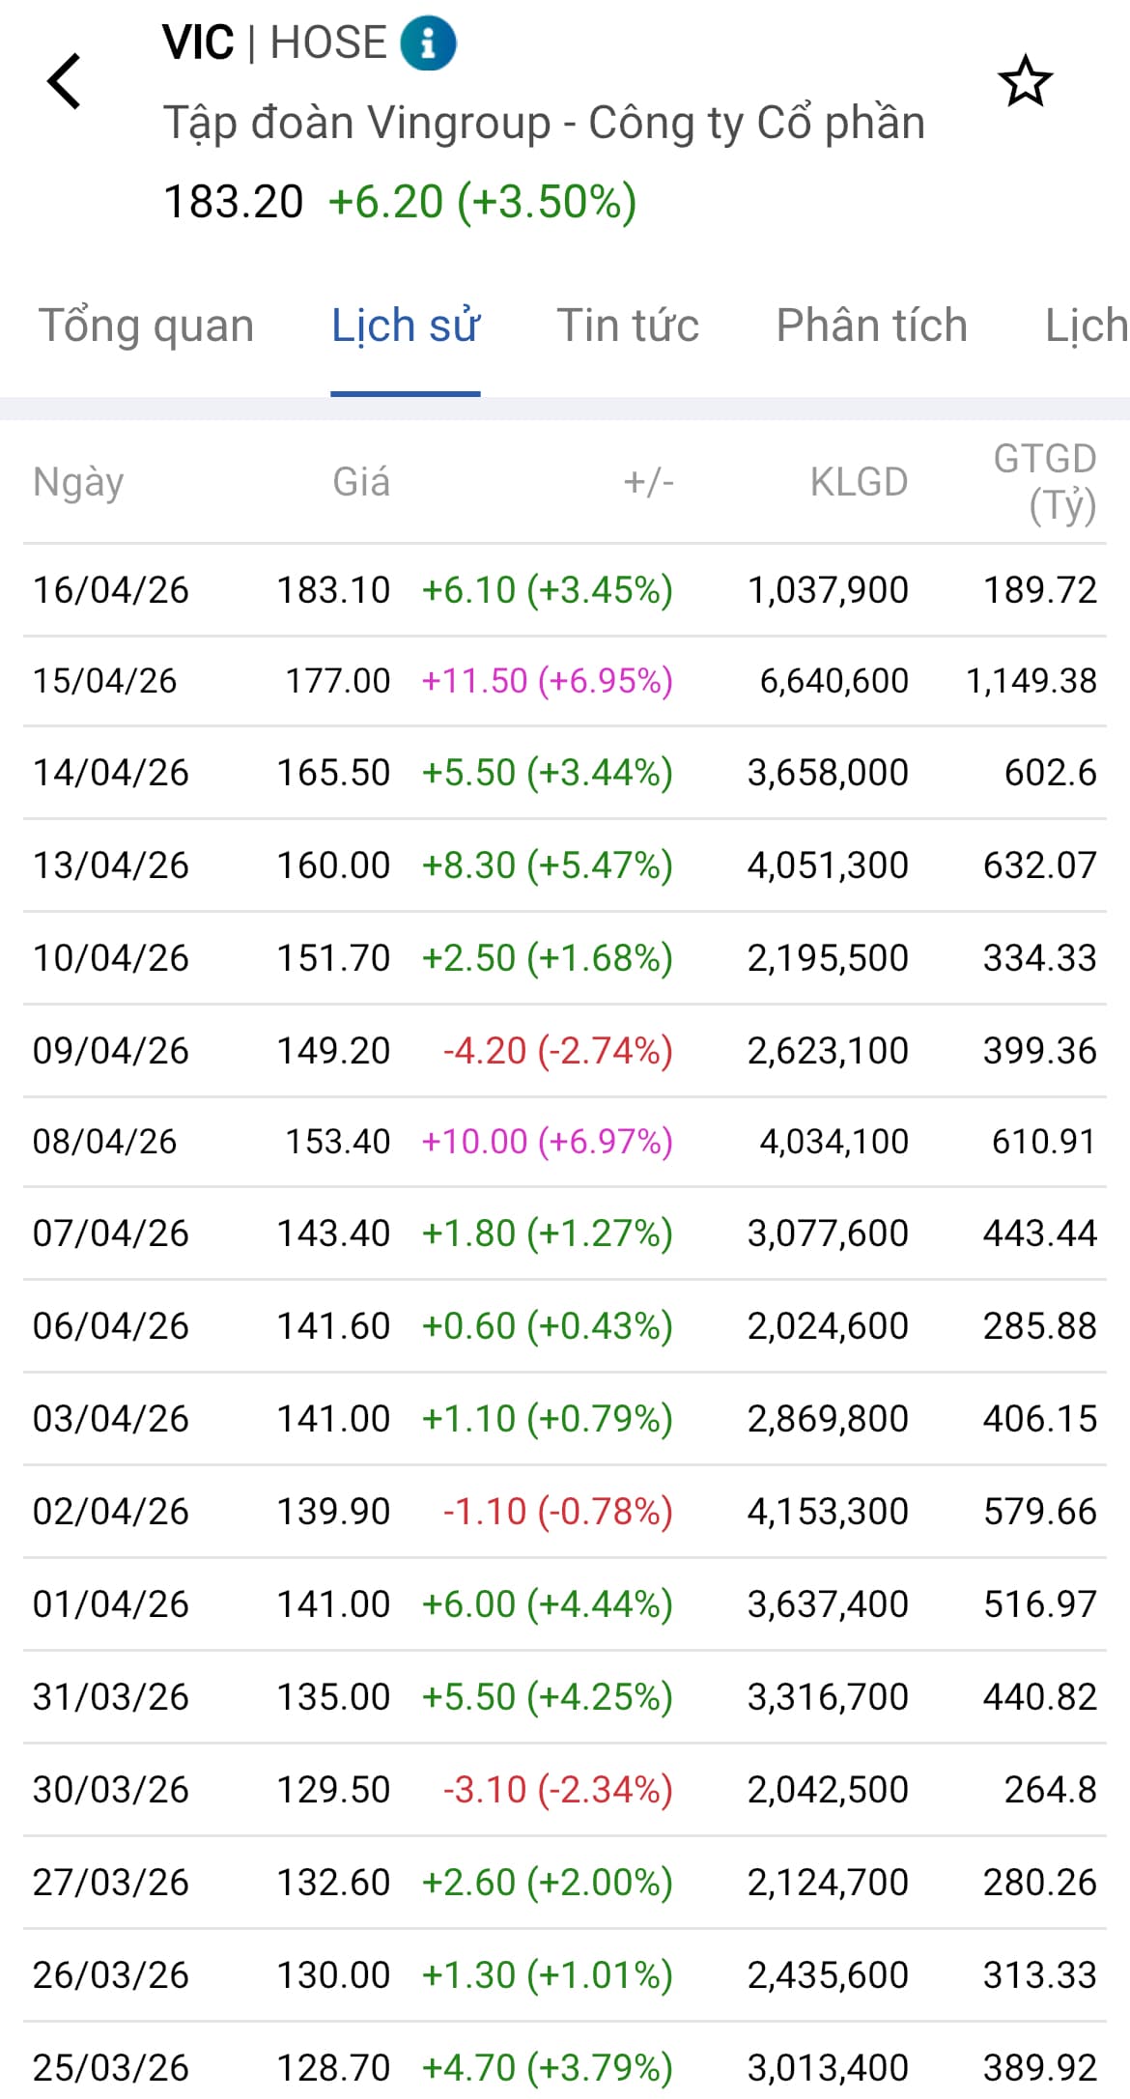Tap the 30/03/26 price 129.50
This screenshot has width=1130, height=2099.
[333, 1789]
